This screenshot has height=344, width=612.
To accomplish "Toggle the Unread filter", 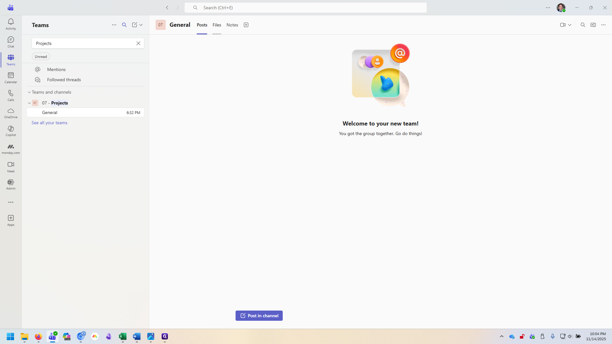I will tap(40, 56).
